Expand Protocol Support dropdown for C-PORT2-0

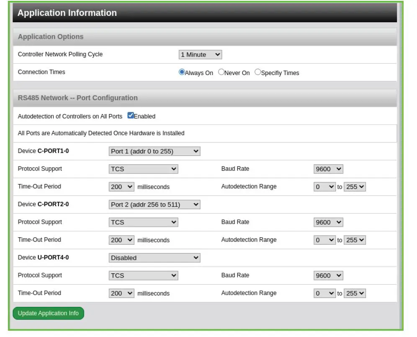pyautogui.click(x=143, y=222)
